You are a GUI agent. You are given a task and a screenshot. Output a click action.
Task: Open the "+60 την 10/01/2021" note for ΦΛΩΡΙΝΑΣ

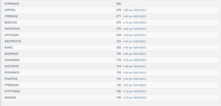coord(135,54)
